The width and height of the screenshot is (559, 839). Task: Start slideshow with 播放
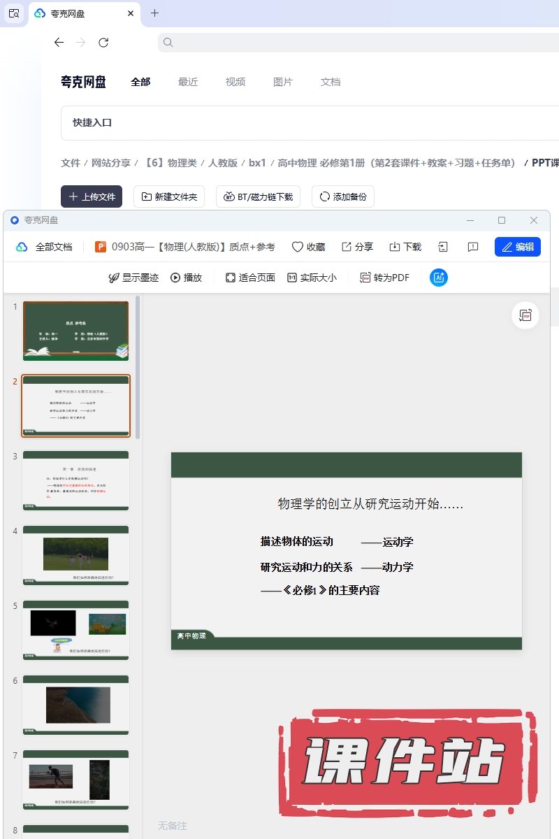(x=186, y=278)
